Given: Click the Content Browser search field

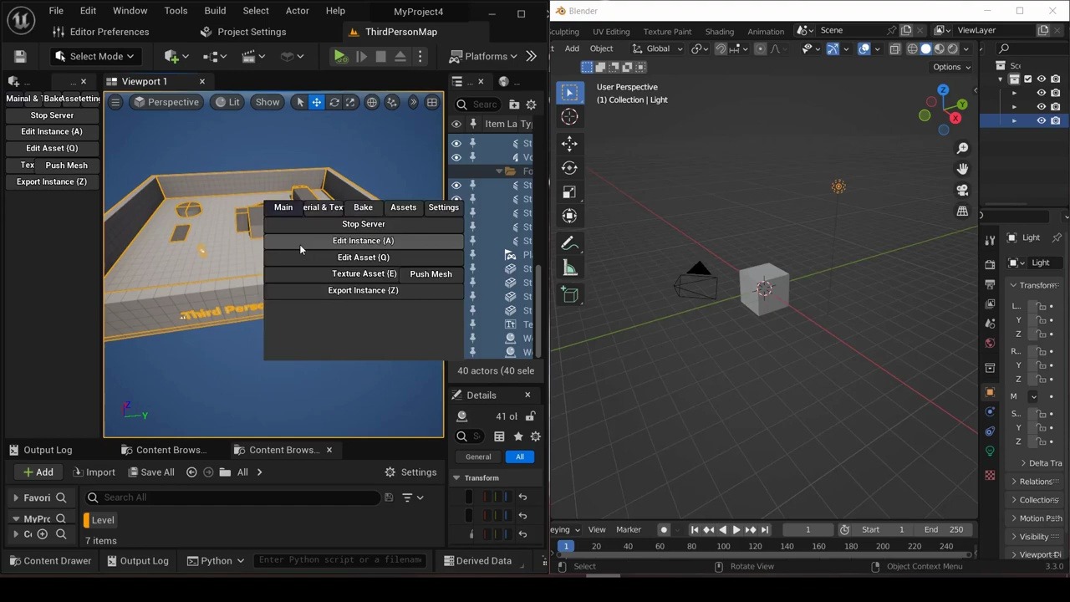Looking at the screenshot, I should pos(233,497).
